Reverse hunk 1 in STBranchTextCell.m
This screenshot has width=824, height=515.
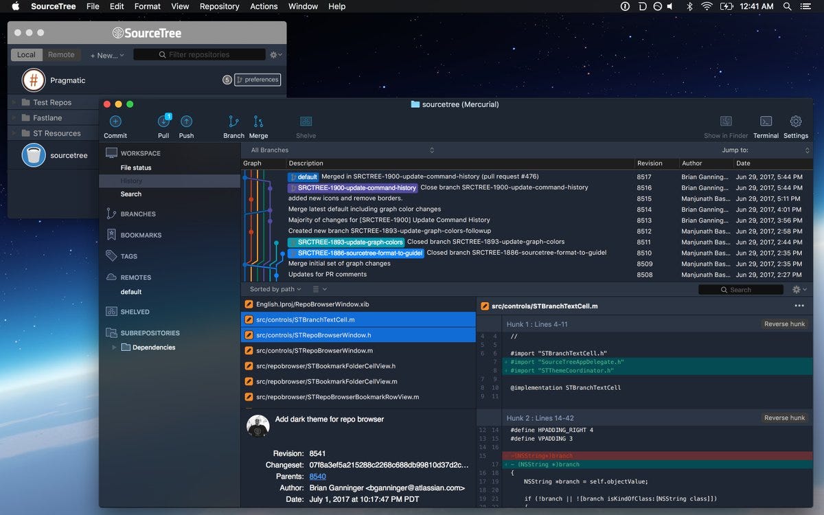pos(784,323)
